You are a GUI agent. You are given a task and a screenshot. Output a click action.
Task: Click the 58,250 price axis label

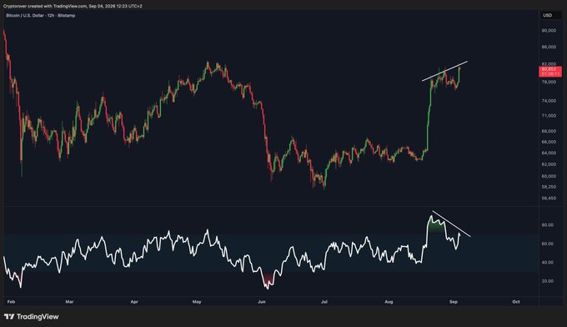click(x=549, y=187)
